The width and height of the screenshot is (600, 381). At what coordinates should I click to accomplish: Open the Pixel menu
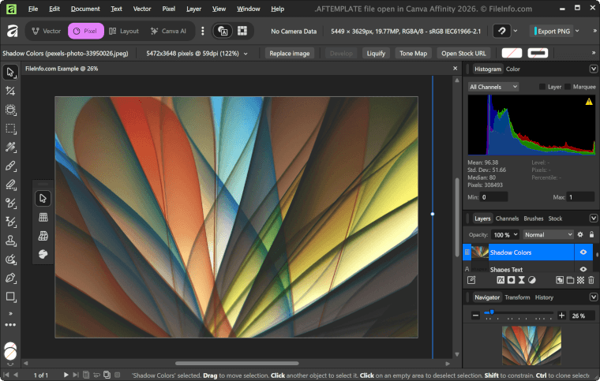[x=168, y=9]
